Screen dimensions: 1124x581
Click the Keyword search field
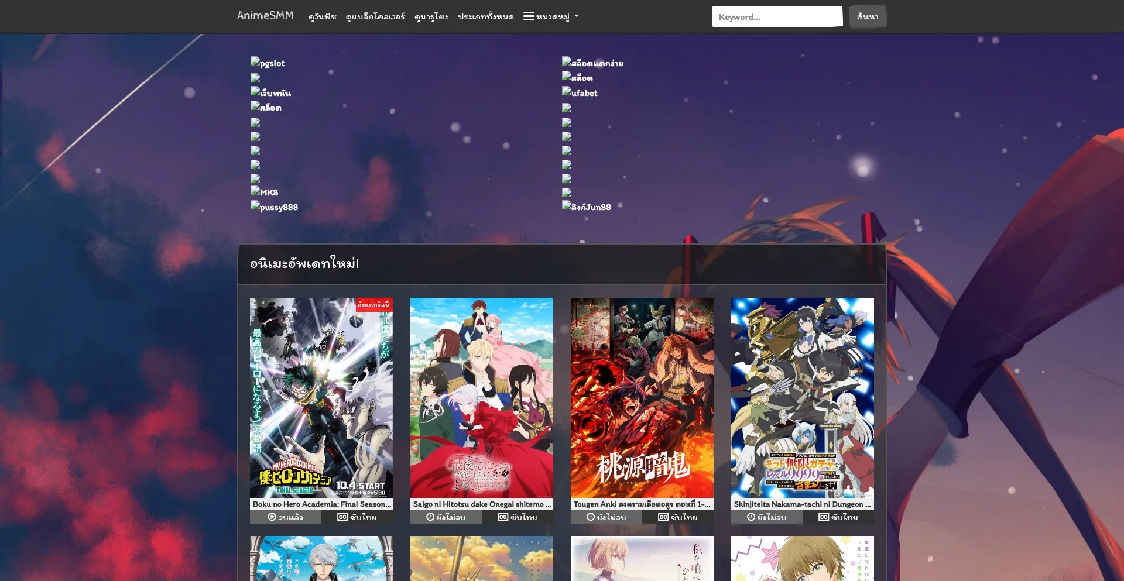(x=777, y=17)
